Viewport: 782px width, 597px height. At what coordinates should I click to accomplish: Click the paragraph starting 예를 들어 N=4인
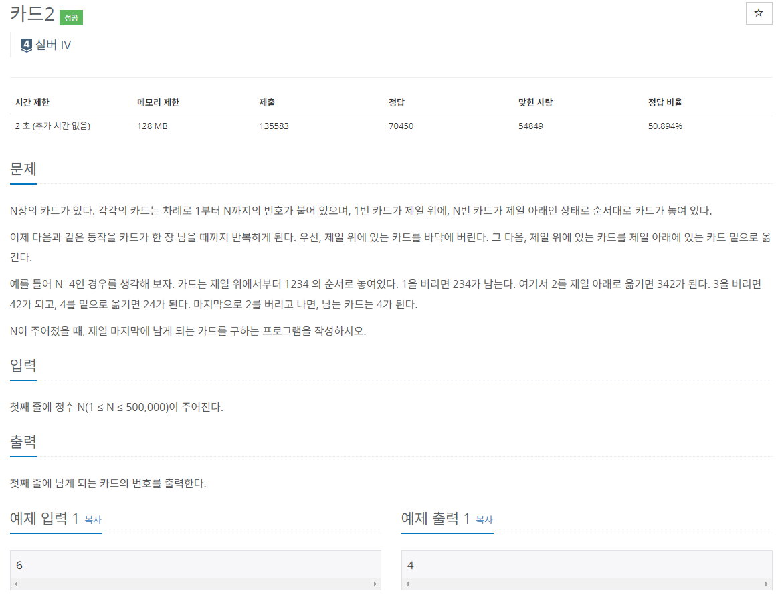tap(385, 294)
